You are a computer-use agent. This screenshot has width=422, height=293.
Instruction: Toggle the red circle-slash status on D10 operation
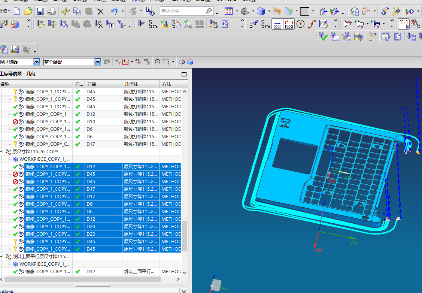pyautogui.click(x=15, y=122)
